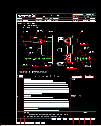Select step number 1 in the table
Image resolution: width=101 pixels, height=126 pixels.
click(x=18, y=79)
